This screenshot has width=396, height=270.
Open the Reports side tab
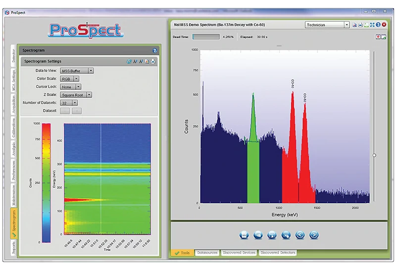pyautogui.click(x=14, y=247)
